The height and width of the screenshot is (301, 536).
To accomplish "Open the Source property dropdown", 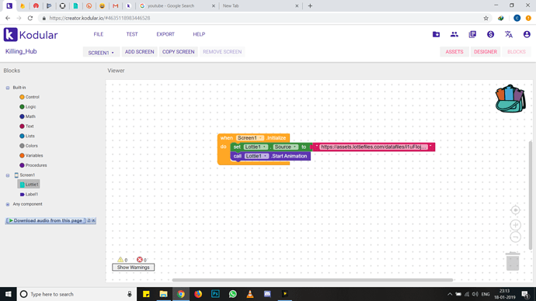I will [x=285, y=147].
